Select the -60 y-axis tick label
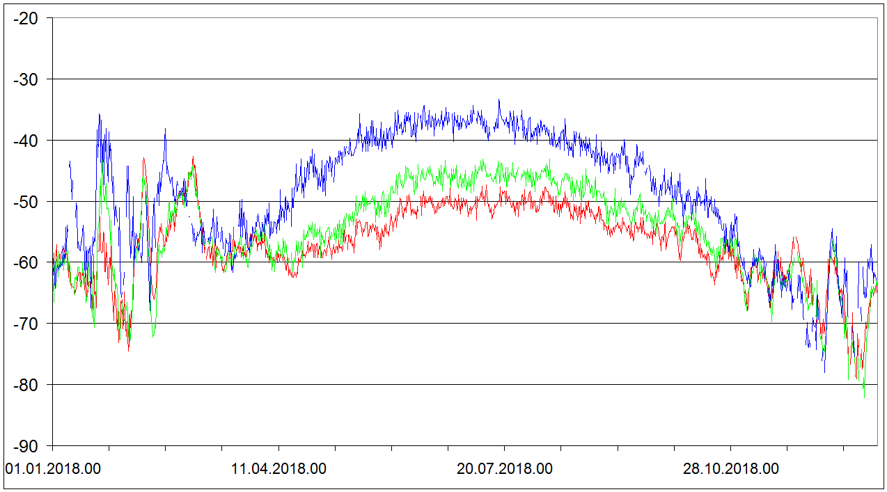 point(26,262)
